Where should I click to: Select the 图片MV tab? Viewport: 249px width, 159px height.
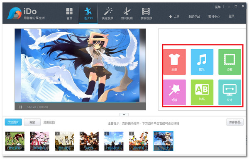coord(88,14)
